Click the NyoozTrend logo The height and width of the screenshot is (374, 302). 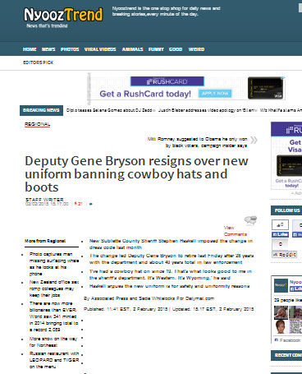[63, 17]
